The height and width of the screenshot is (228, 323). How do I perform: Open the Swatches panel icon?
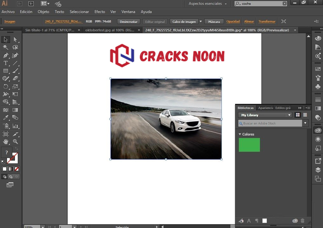click(318, 69)
